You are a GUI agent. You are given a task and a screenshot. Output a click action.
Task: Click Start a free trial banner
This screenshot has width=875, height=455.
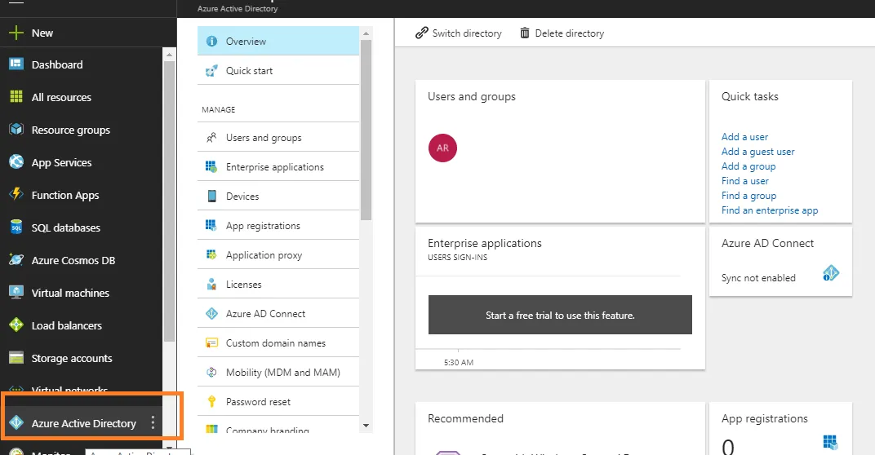(x=560, y=315)
